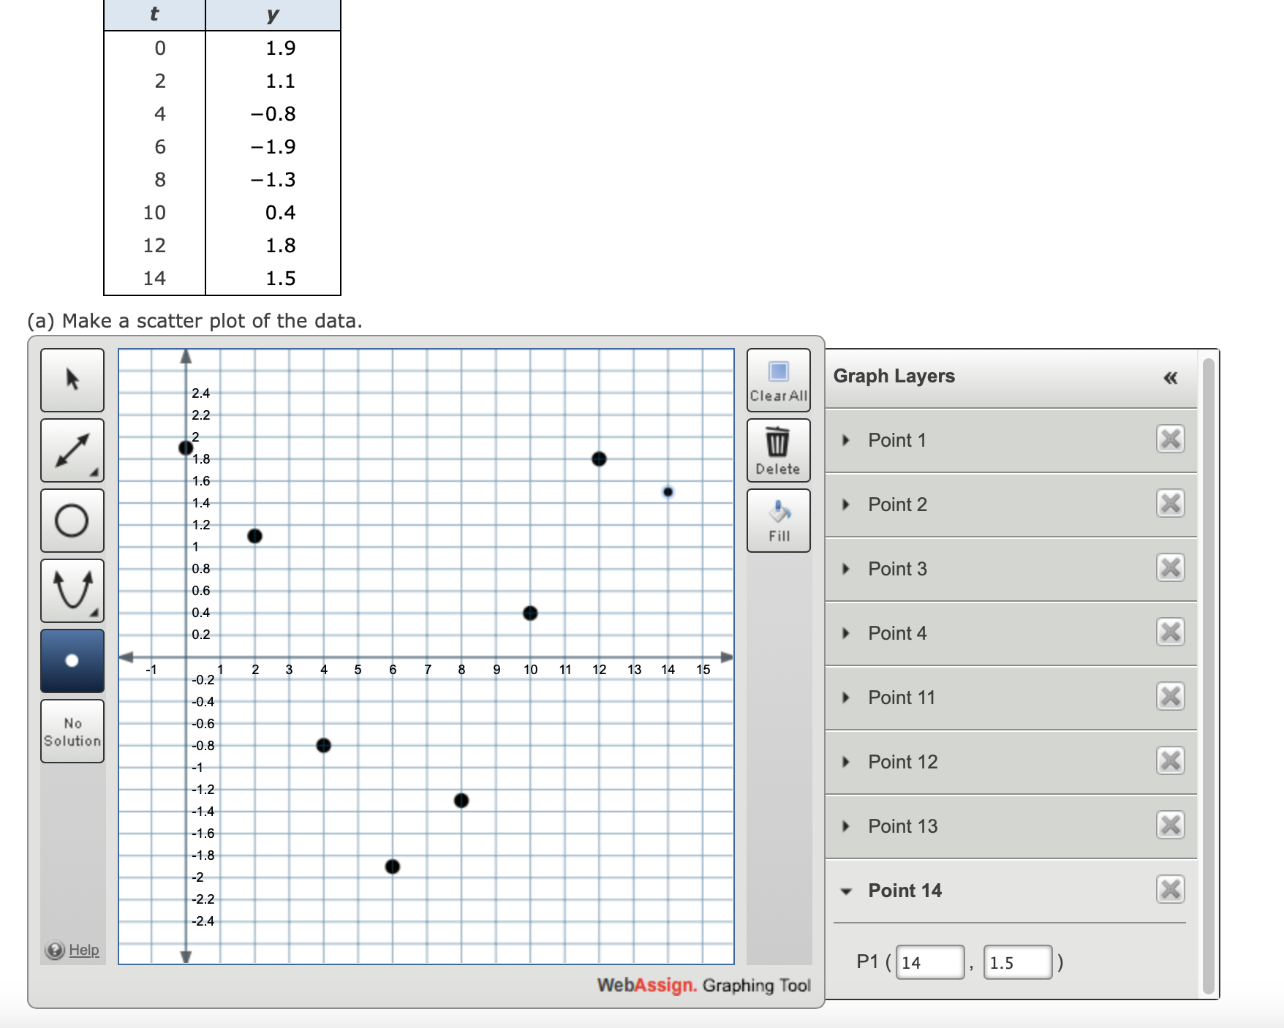The height and width of the screenshot is (1028, 1284).
Task: Delete the Point 1 layer
Action: click(x=1171, y=439)
